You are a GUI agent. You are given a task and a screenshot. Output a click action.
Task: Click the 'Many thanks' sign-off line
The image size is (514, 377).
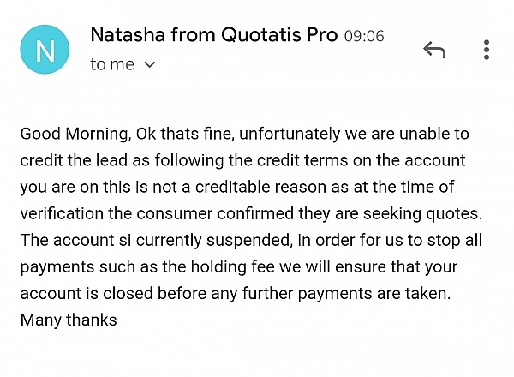coord(69,320)
